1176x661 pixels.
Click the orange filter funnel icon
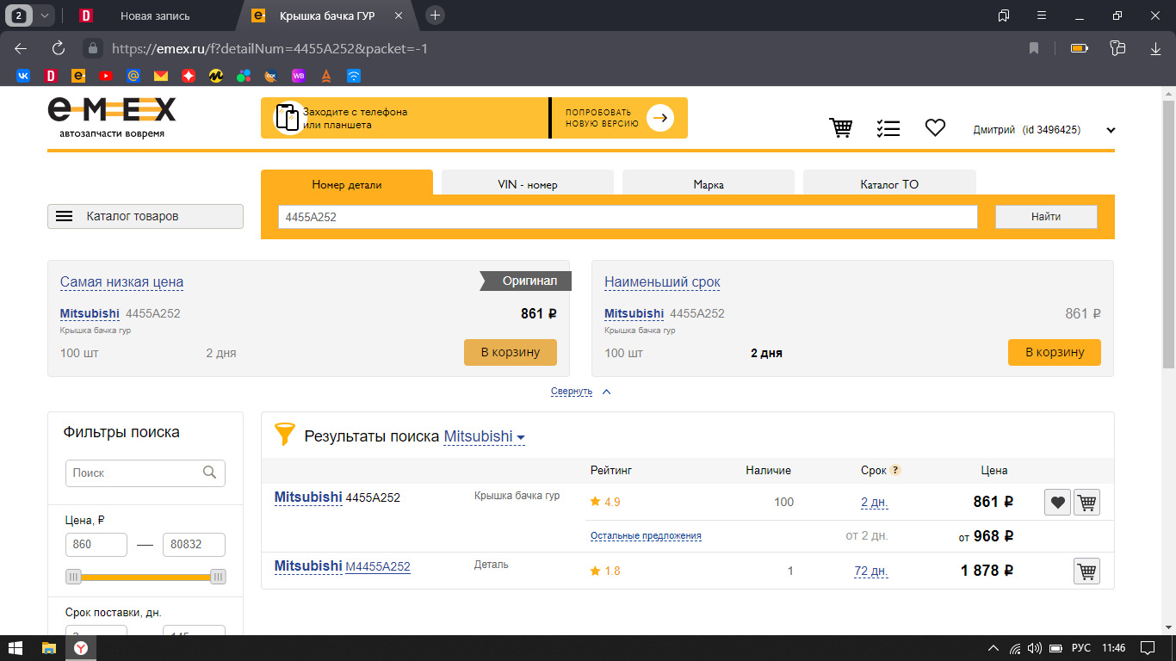(x=284, y=435)
